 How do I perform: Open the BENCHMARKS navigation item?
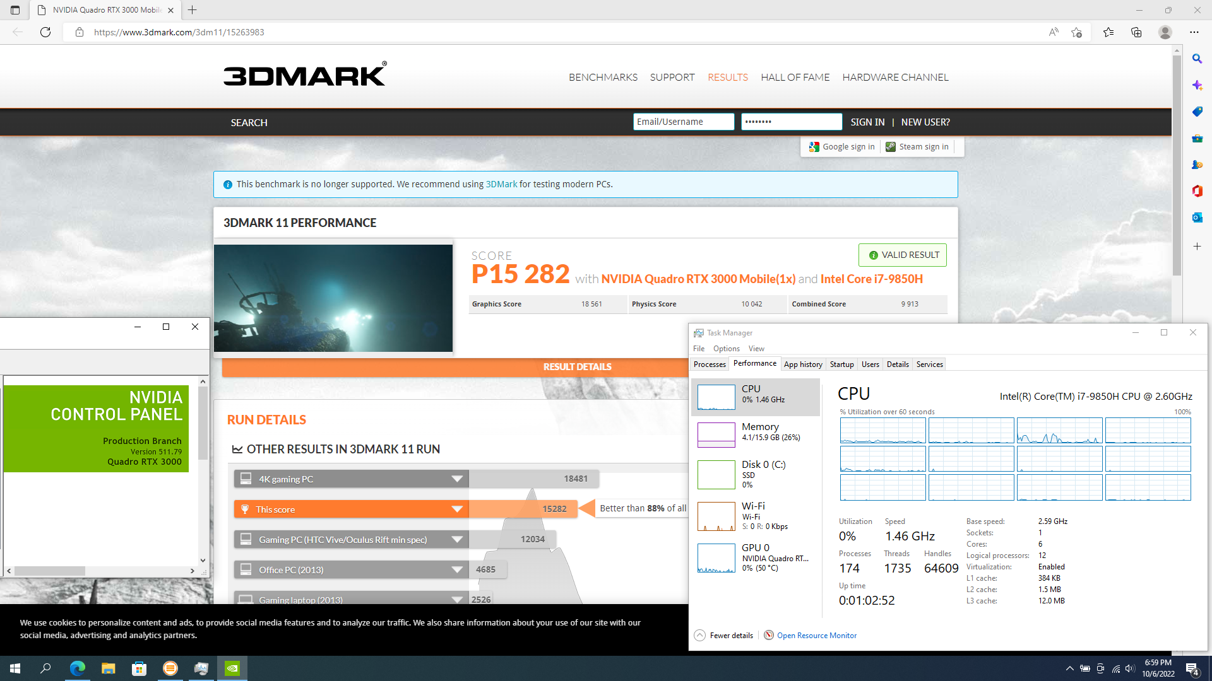click(x=603, y=78)
